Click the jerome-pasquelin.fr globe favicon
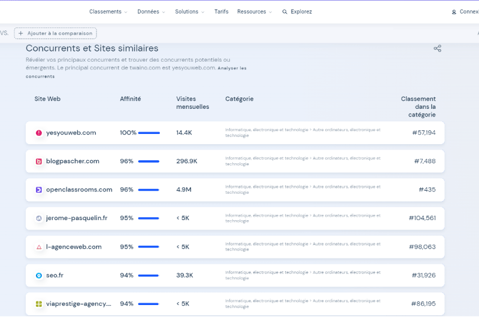 39,218
